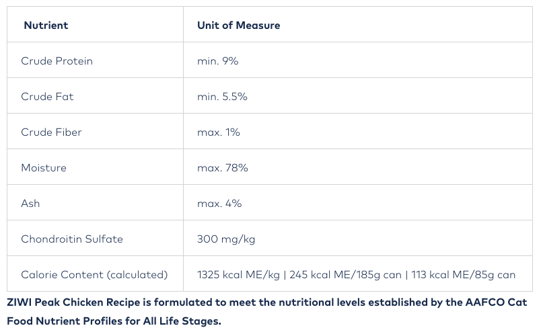539x332 pixels.
Task: Select the Chondroitin Sulfate nutrient cell
Action: point(72,239)
